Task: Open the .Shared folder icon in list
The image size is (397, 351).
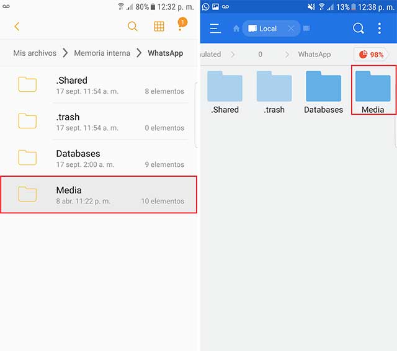Action: 27,84
